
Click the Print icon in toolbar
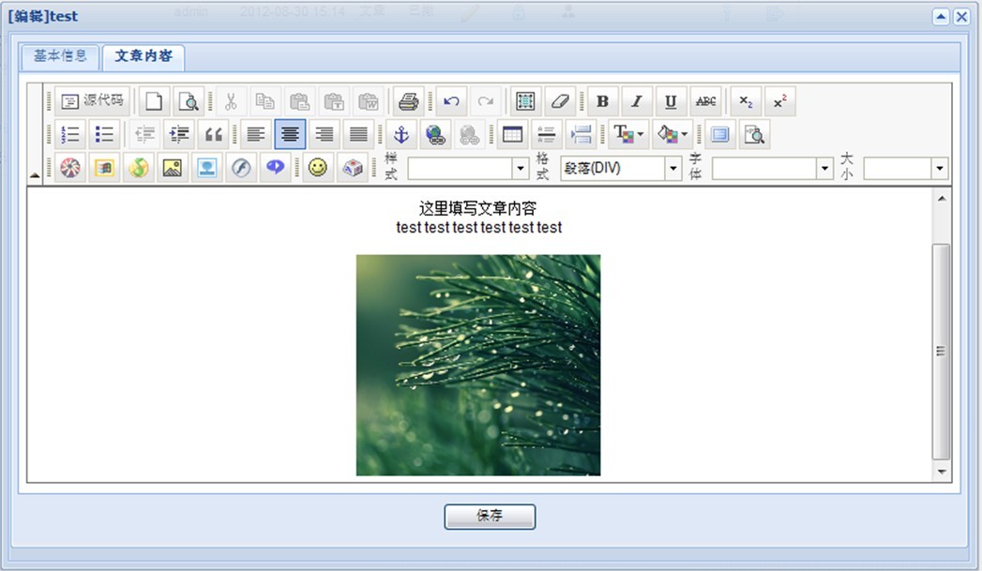pyautogui.click(x=407, y=101)
